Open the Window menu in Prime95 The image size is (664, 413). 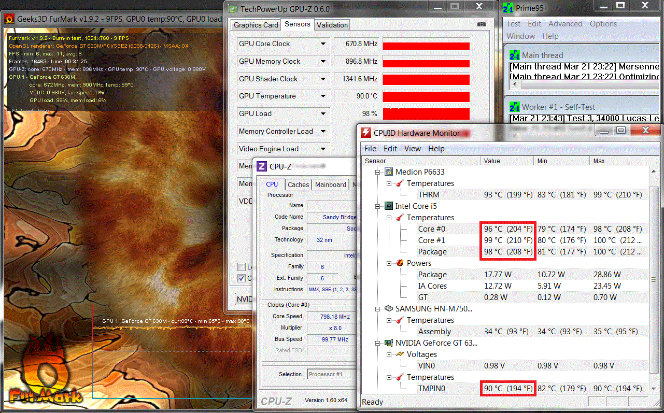(x=521, y=36)
